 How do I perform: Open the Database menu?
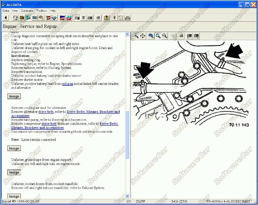tap(27, 10)
